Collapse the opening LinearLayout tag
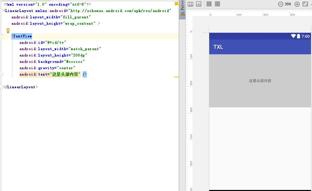Screen dimensions: 312x191 pyautogui.click(x=1, y=11)
